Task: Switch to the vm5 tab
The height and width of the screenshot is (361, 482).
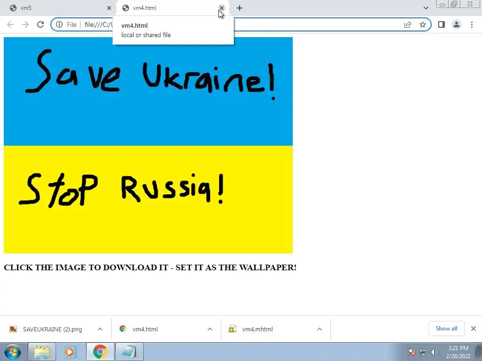Action: (x=58, y=8)
